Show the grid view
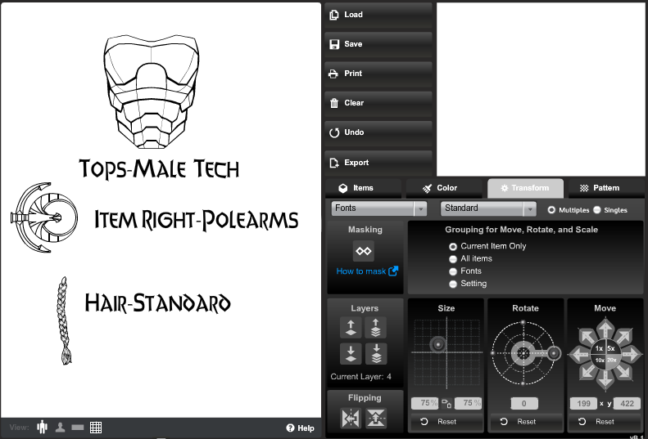Screen dimensions: 648x439 point(96,428)
